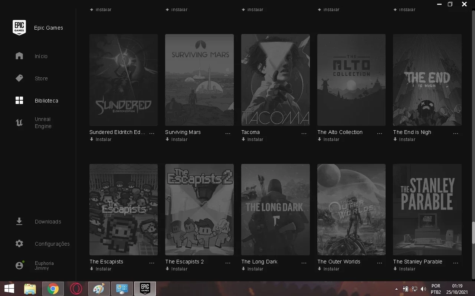The image size is (475, 296).
Task: Open options menu for Surviving Mars
Action: click(x=228, y=133)
